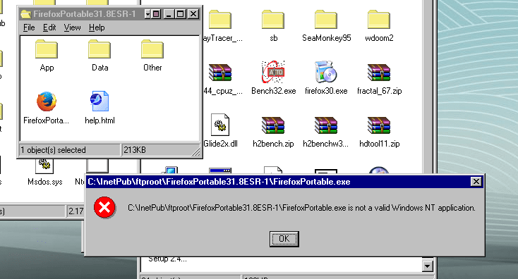Select the App folder icon
518x279 pixels.
(x=47, y=49)
